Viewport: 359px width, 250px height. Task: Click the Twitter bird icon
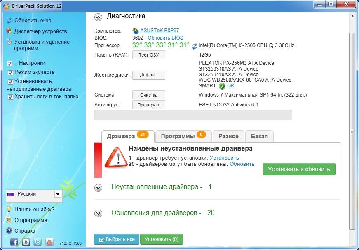point(38,242)
